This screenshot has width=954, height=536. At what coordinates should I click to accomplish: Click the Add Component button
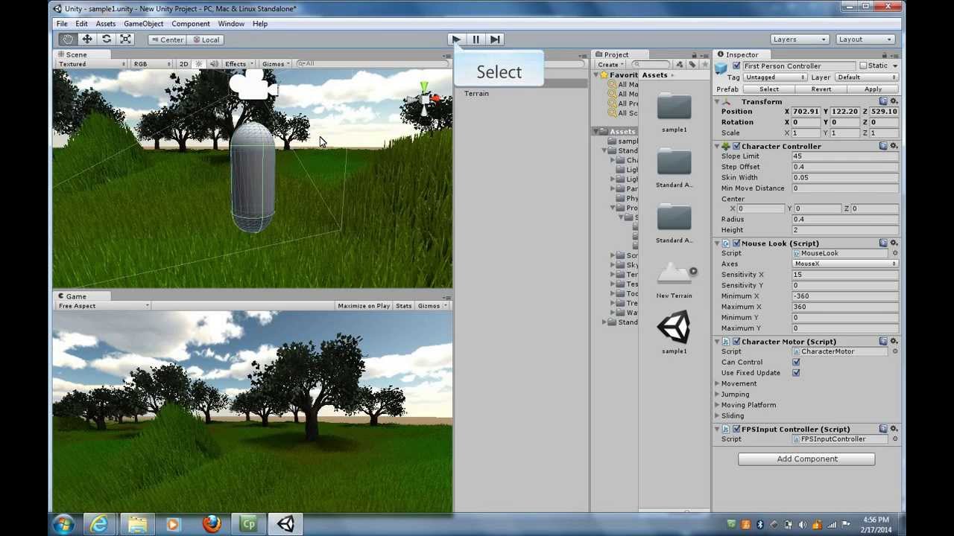806,459
